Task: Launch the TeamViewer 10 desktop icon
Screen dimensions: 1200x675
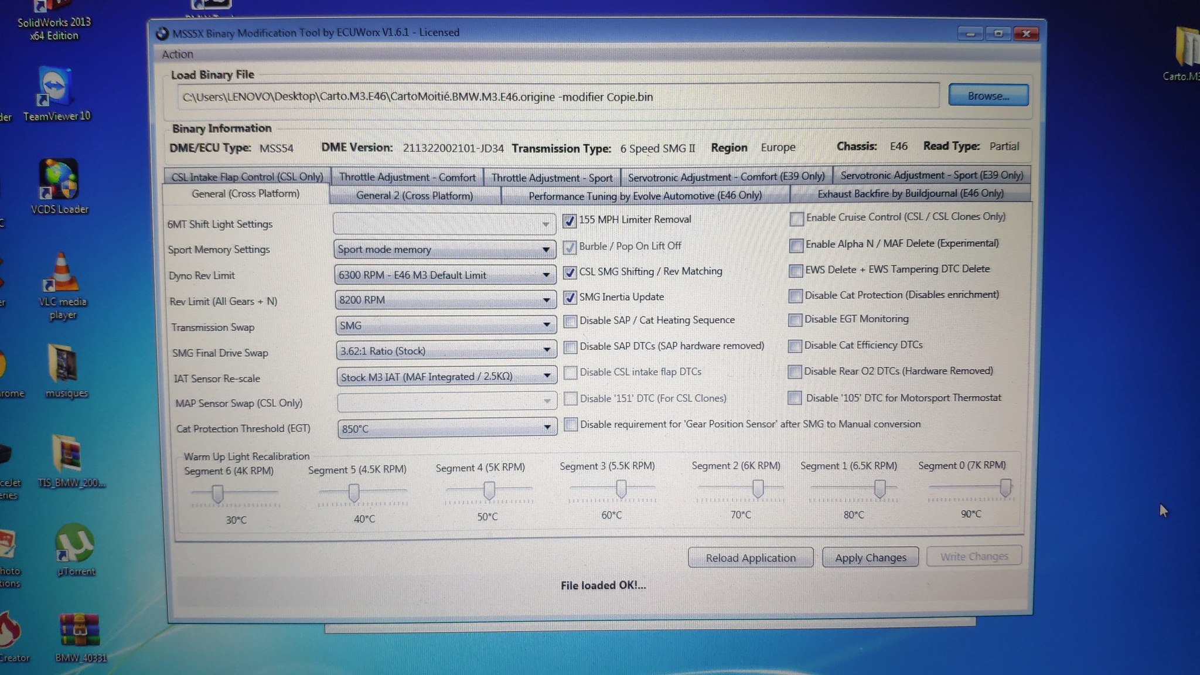Action: point(56,94)
